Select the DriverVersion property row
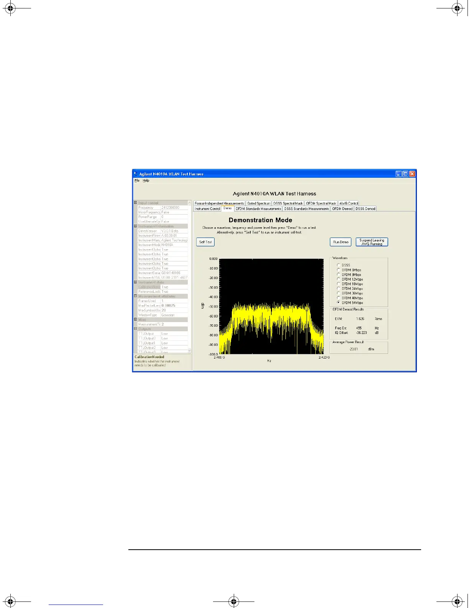 162,231
